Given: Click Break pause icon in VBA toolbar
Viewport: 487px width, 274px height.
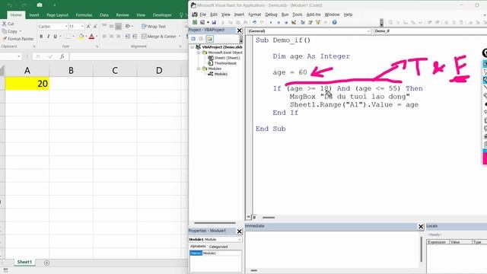Looking at the screenshot, I should (279, 22).
